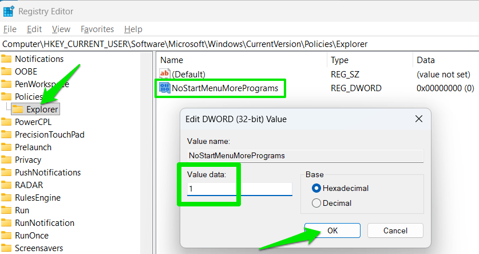Select the PrecisionTouchPad folder icon
479x254 pixels.
(6, 135)
